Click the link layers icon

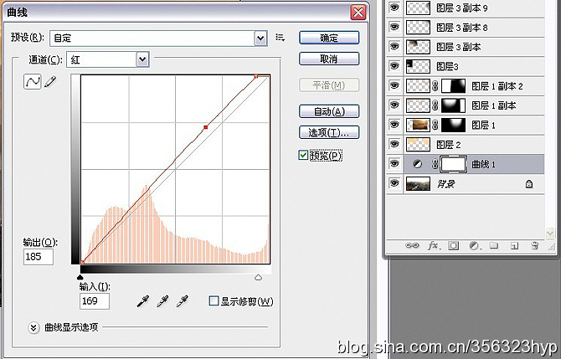(x=412, y=246)
